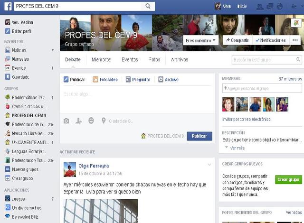Open the privacy shortcuts icon in top bar
Viewport: 304px width, 223px height.
pyautogui.click(x=294, y=7)
